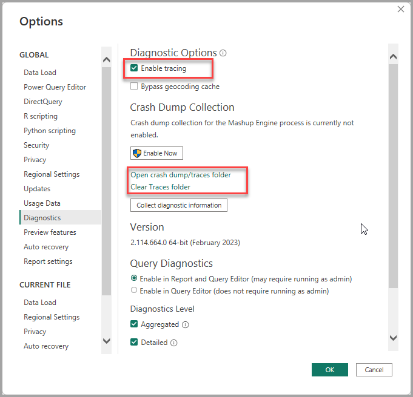This screenshot has height=397, width=413.
Task: Open Report settings options
Action: click(48, 261)
